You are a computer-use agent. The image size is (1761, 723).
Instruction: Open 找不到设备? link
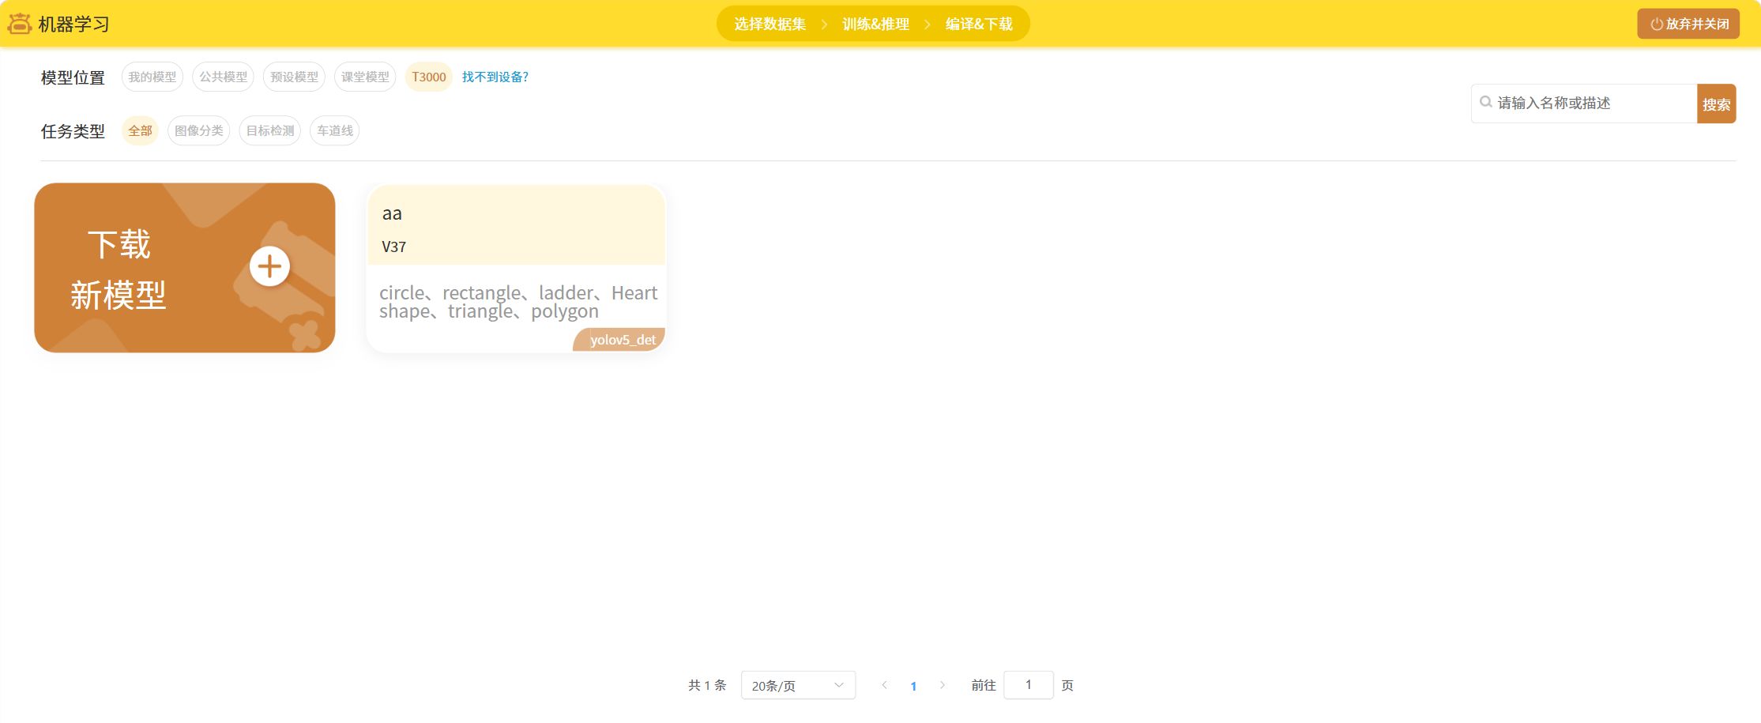tap(495, 77)
